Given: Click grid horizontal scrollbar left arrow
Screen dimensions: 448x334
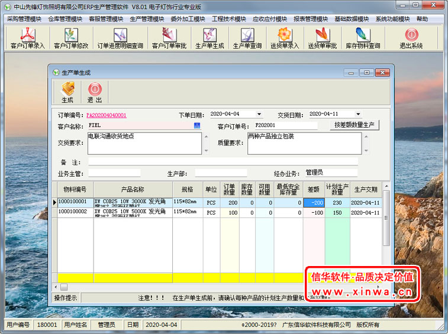Looking at the screenshot, I should click(56, 287).
